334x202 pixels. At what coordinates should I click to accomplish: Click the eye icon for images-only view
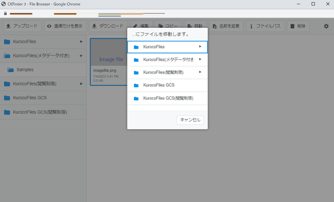tap(49, 26)
